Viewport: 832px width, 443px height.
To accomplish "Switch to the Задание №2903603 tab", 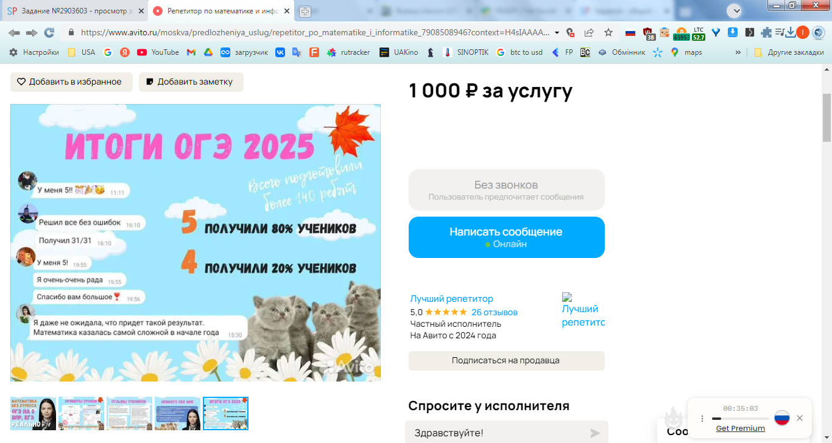I will [x=76, y=11].
